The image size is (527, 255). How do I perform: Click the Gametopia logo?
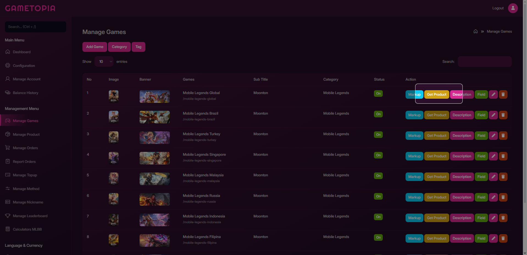(30, 8)
